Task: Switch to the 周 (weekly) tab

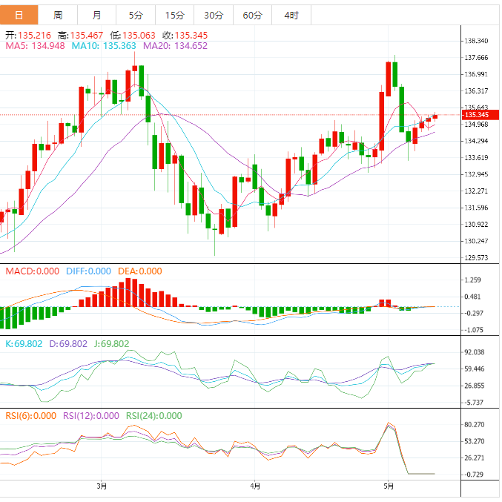Action: [58, 15]
